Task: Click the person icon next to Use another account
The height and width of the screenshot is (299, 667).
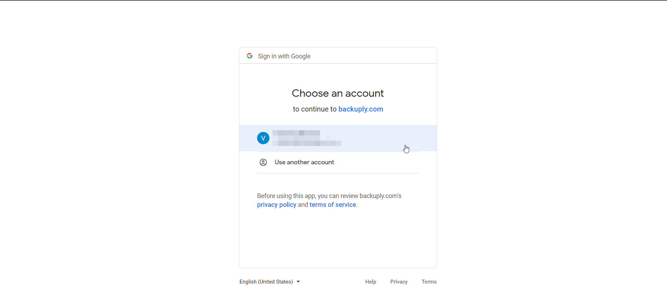Action: point(263,162)
